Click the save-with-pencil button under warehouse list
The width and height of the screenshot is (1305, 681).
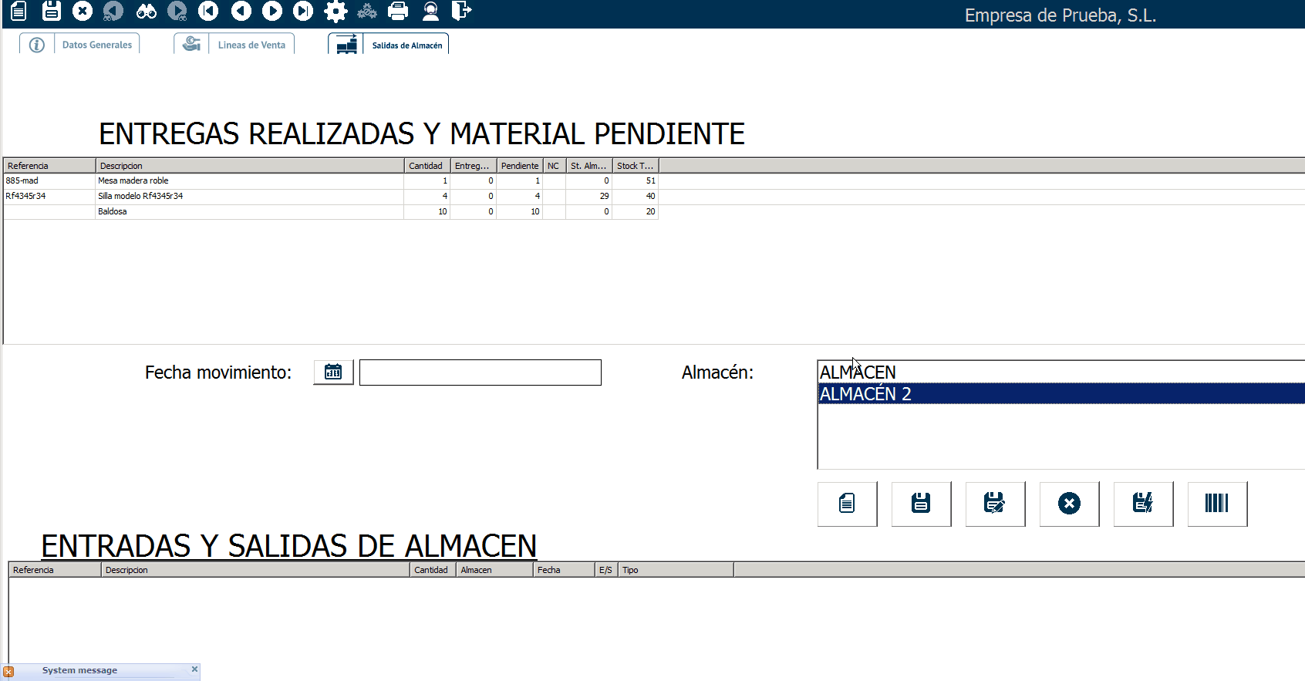994,504
